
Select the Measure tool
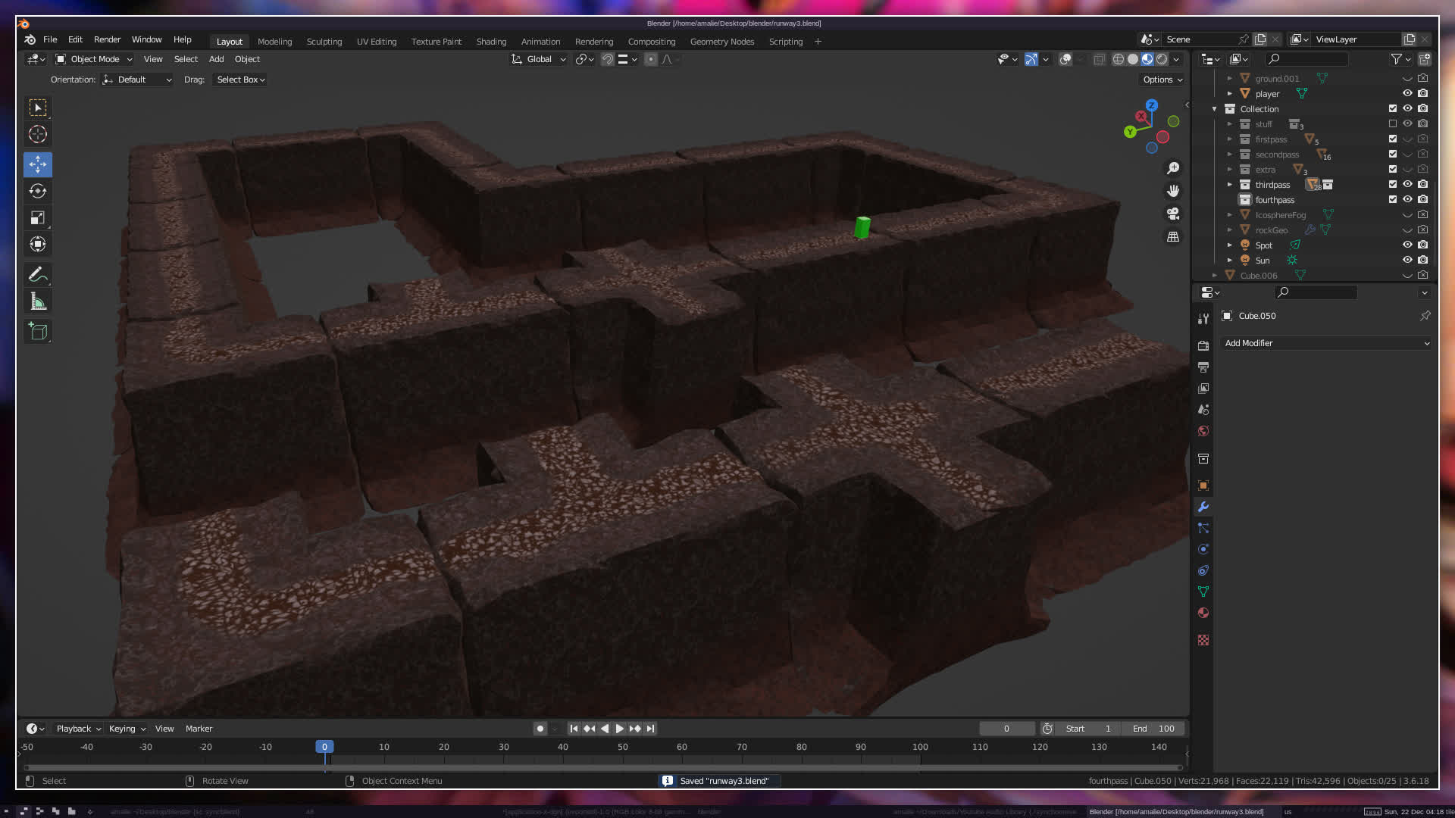pos(38,302)
